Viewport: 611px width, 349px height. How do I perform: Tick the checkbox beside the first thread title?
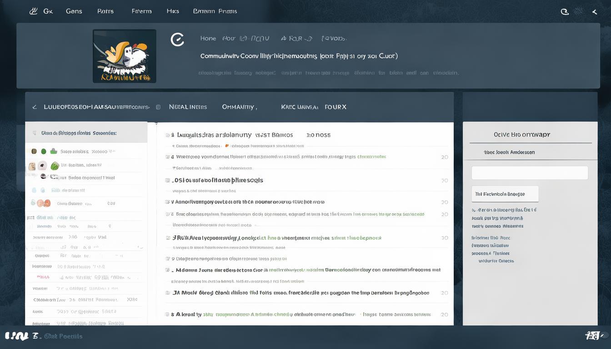[168, 135]
